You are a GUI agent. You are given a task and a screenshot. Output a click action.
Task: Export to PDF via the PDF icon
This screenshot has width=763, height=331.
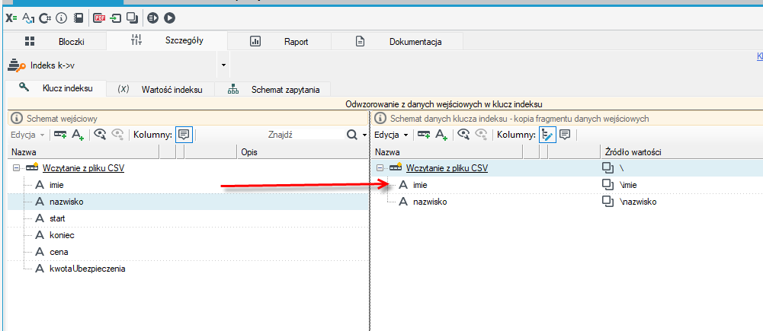click(100, 18)
